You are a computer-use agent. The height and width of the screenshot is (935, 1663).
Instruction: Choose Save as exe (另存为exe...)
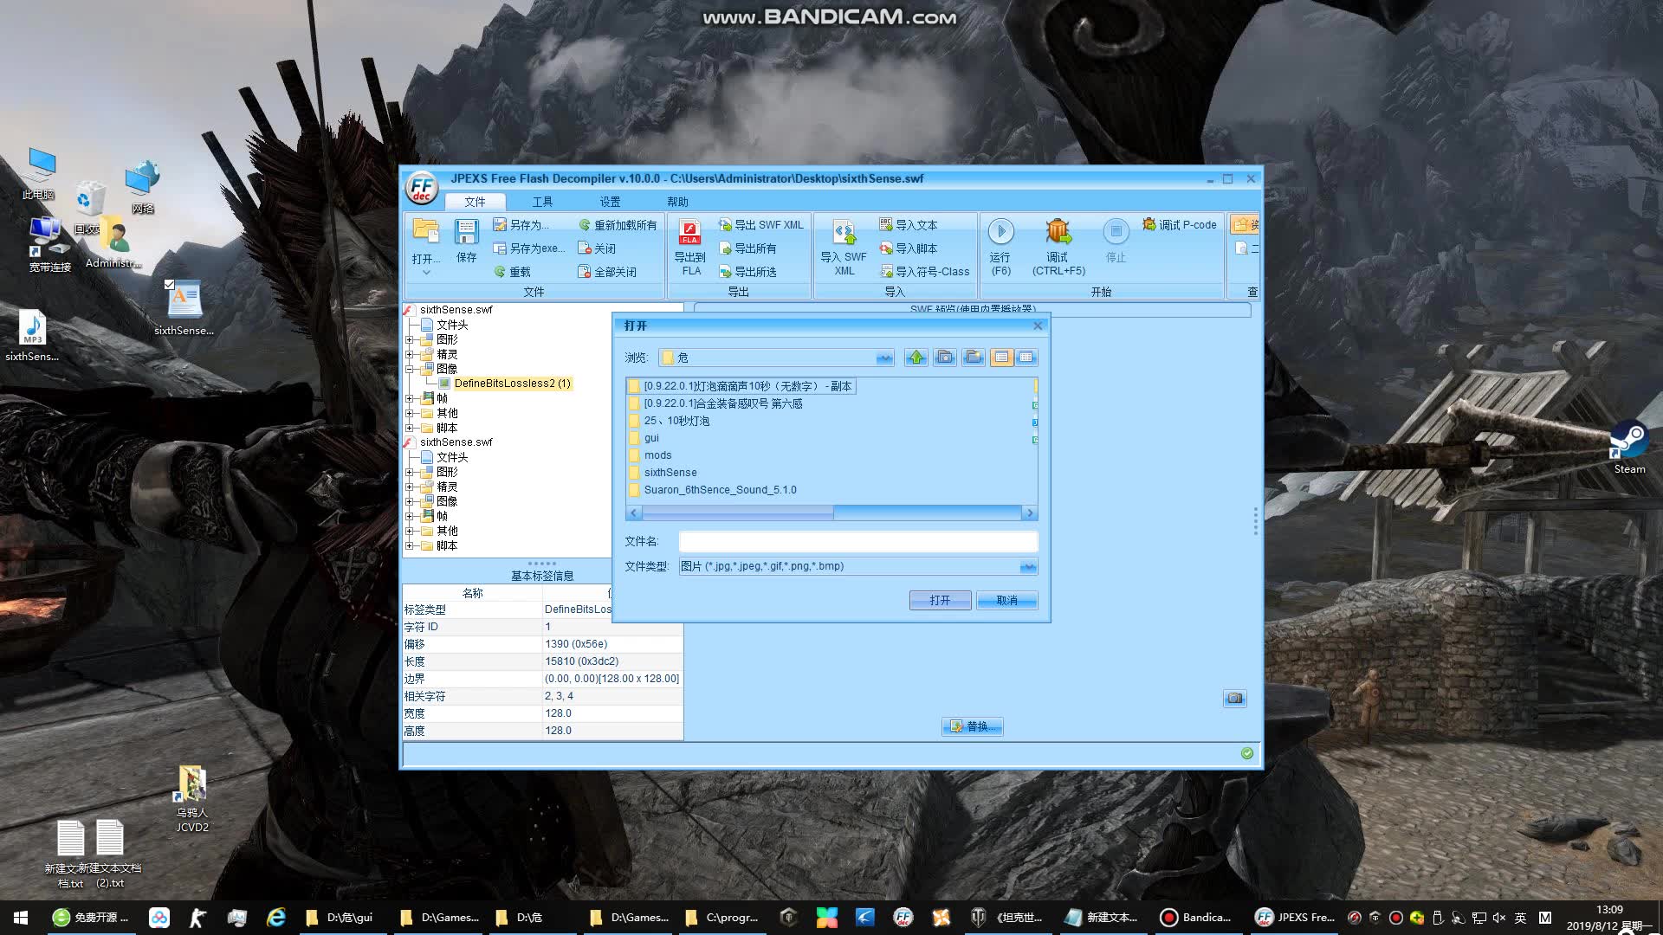(x=528, y=248)
